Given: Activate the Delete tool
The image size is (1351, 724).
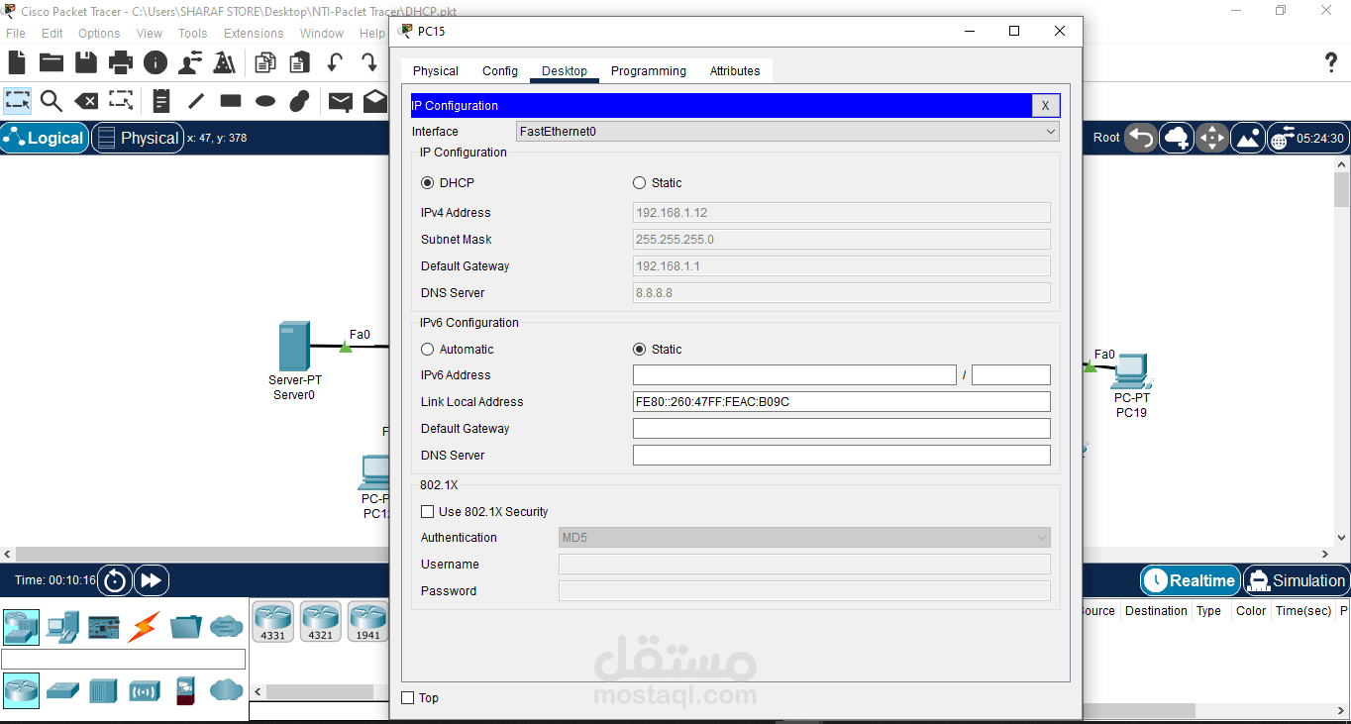Looking at the screenshot, I should pos(86,101).
